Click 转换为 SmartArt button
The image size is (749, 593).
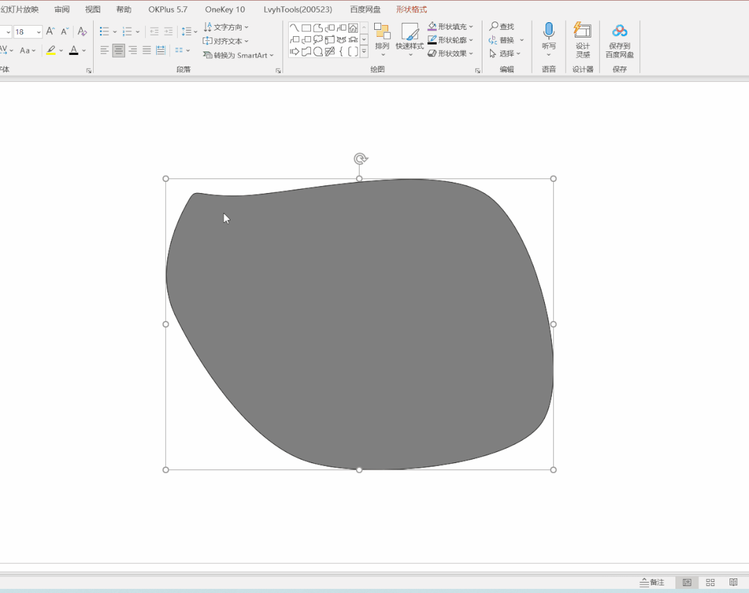click(x=238, y=55)
